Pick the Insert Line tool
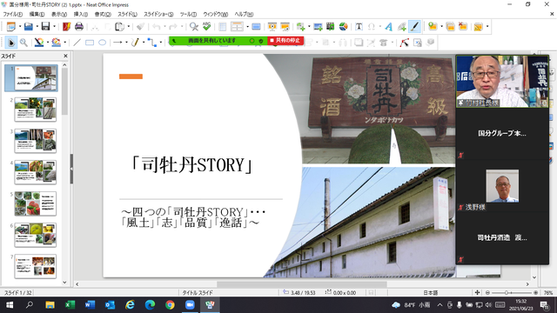 pyautogui.click(x=77, y=43)
